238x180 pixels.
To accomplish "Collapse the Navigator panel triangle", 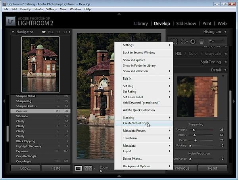I will 13,32.
